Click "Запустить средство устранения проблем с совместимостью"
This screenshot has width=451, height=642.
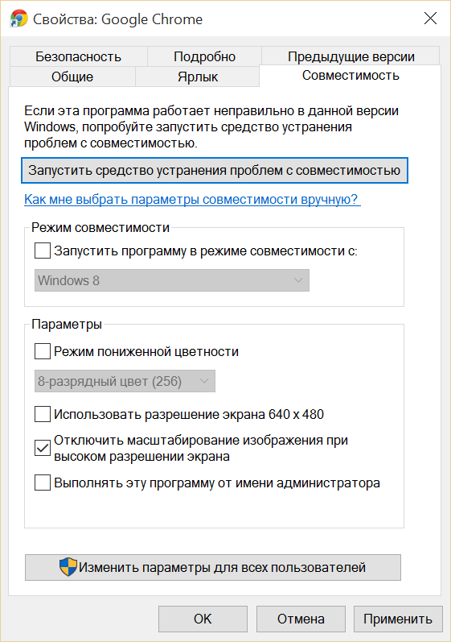click(215, 170)
